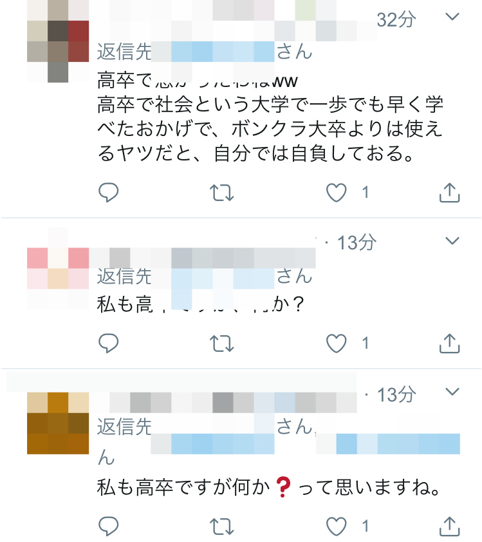Reply to the 私も高 tweet ending with か？
The image size is (482, 542).
(108, 344)
